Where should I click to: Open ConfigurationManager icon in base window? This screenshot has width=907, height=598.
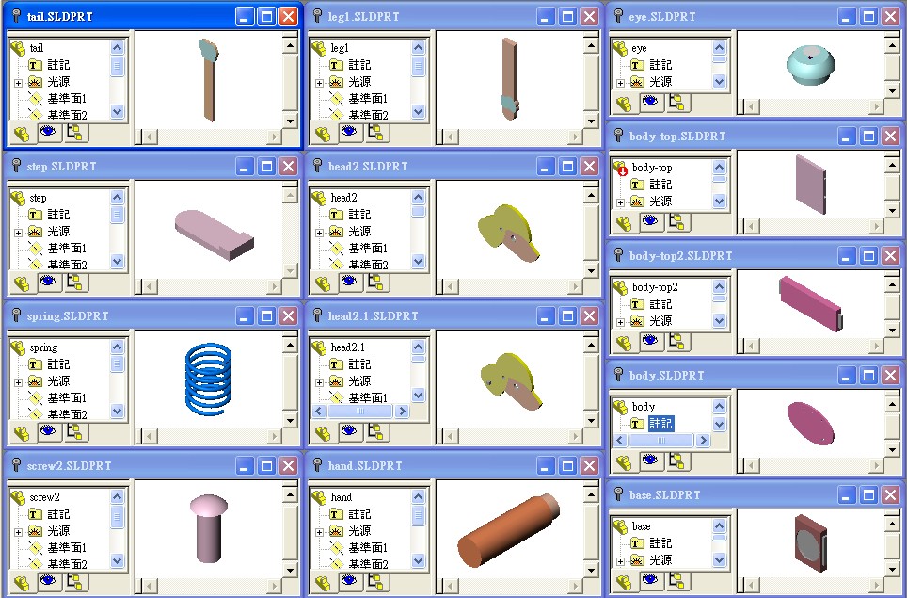pos(676,581)
